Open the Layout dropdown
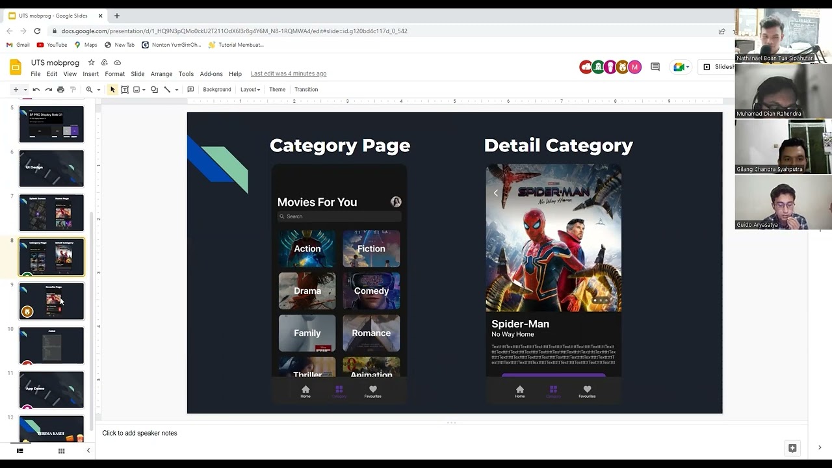The width and height of the screenshot is (832, 468). pos(250,90)
